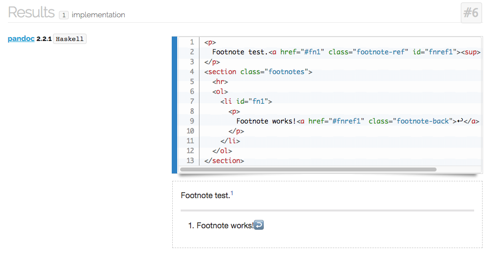The image size is (490, 253).
Task: Click the <hr> tag in the code
Action: coord(220,82)
